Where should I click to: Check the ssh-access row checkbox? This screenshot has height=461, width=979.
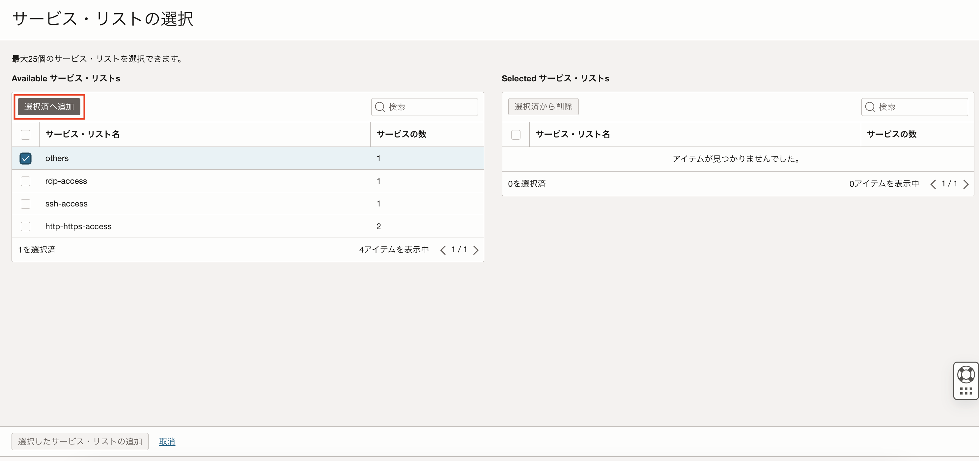(x=25, y=204)
